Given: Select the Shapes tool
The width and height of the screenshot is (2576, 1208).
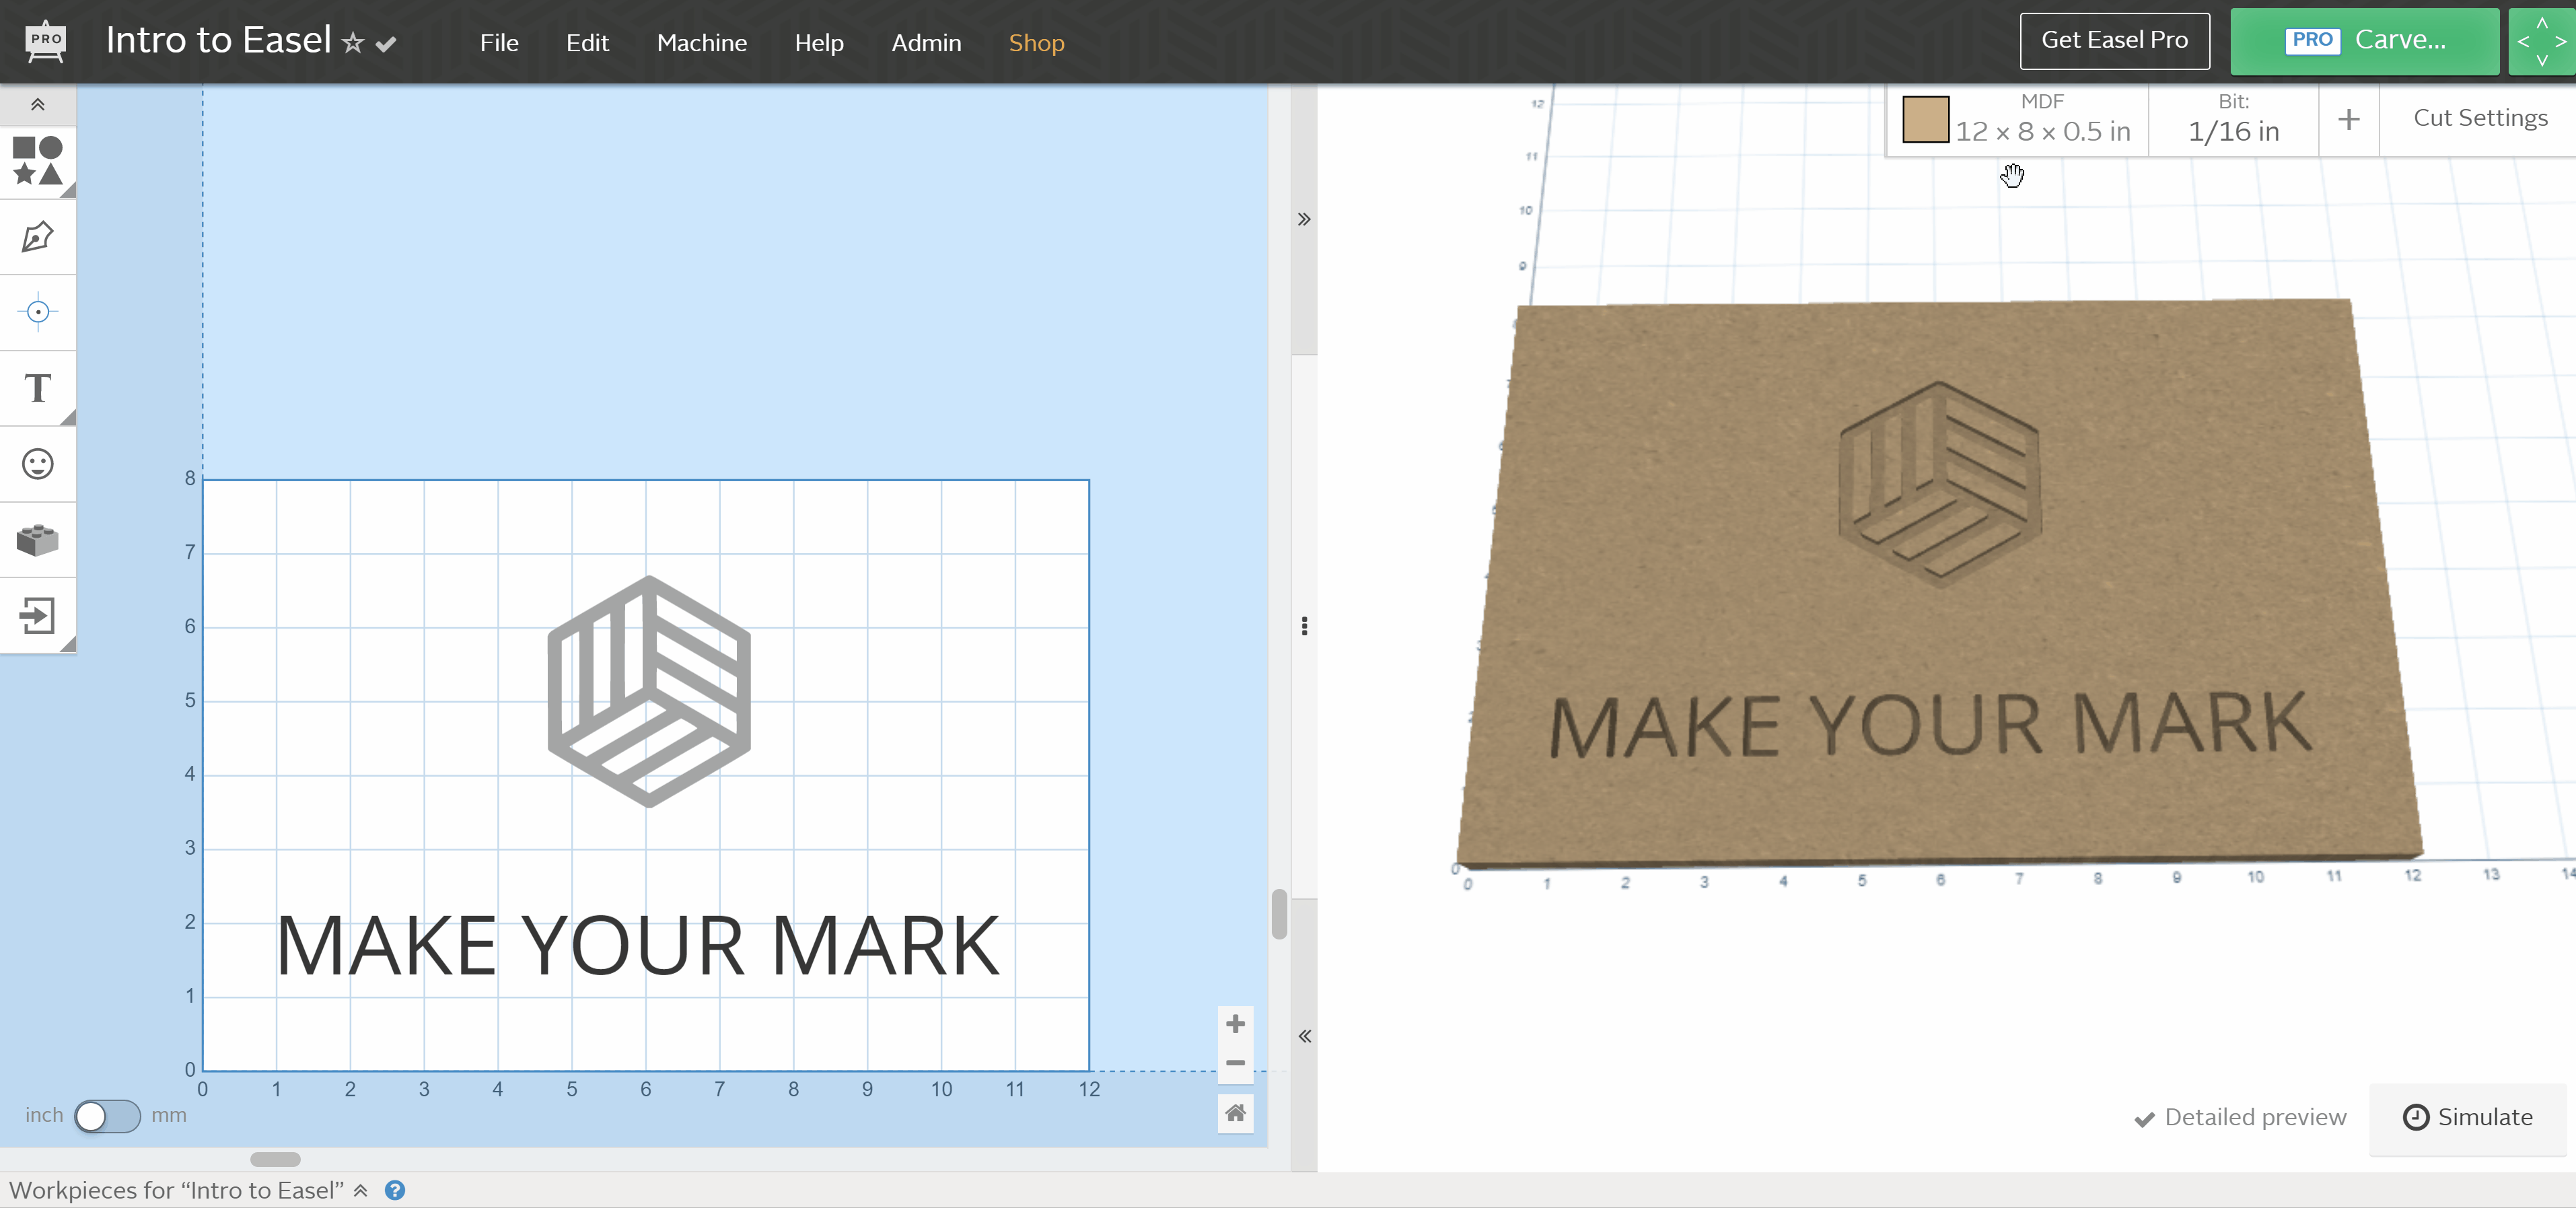Looking at the screenshot, I should tap(37, 162).
